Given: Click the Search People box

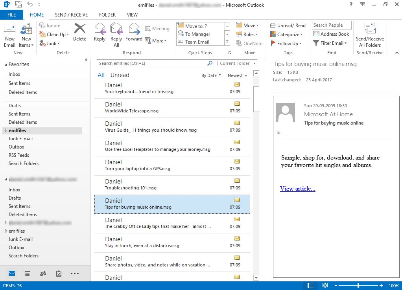Looking at the screenshot, I should click(x=332, y=25).
